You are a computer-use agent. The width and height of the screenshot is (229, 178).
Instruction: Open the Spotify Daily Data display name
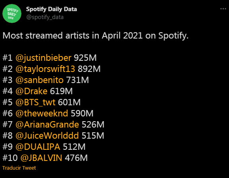click(52, 9)
